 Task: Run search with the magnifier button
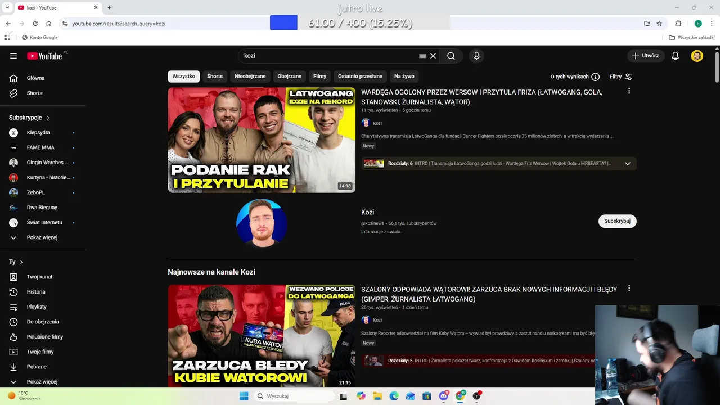coord(451,56)
